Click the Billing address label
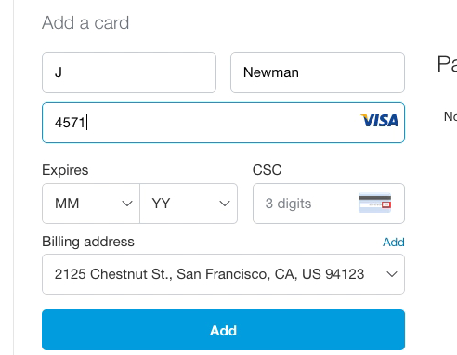 88,242
